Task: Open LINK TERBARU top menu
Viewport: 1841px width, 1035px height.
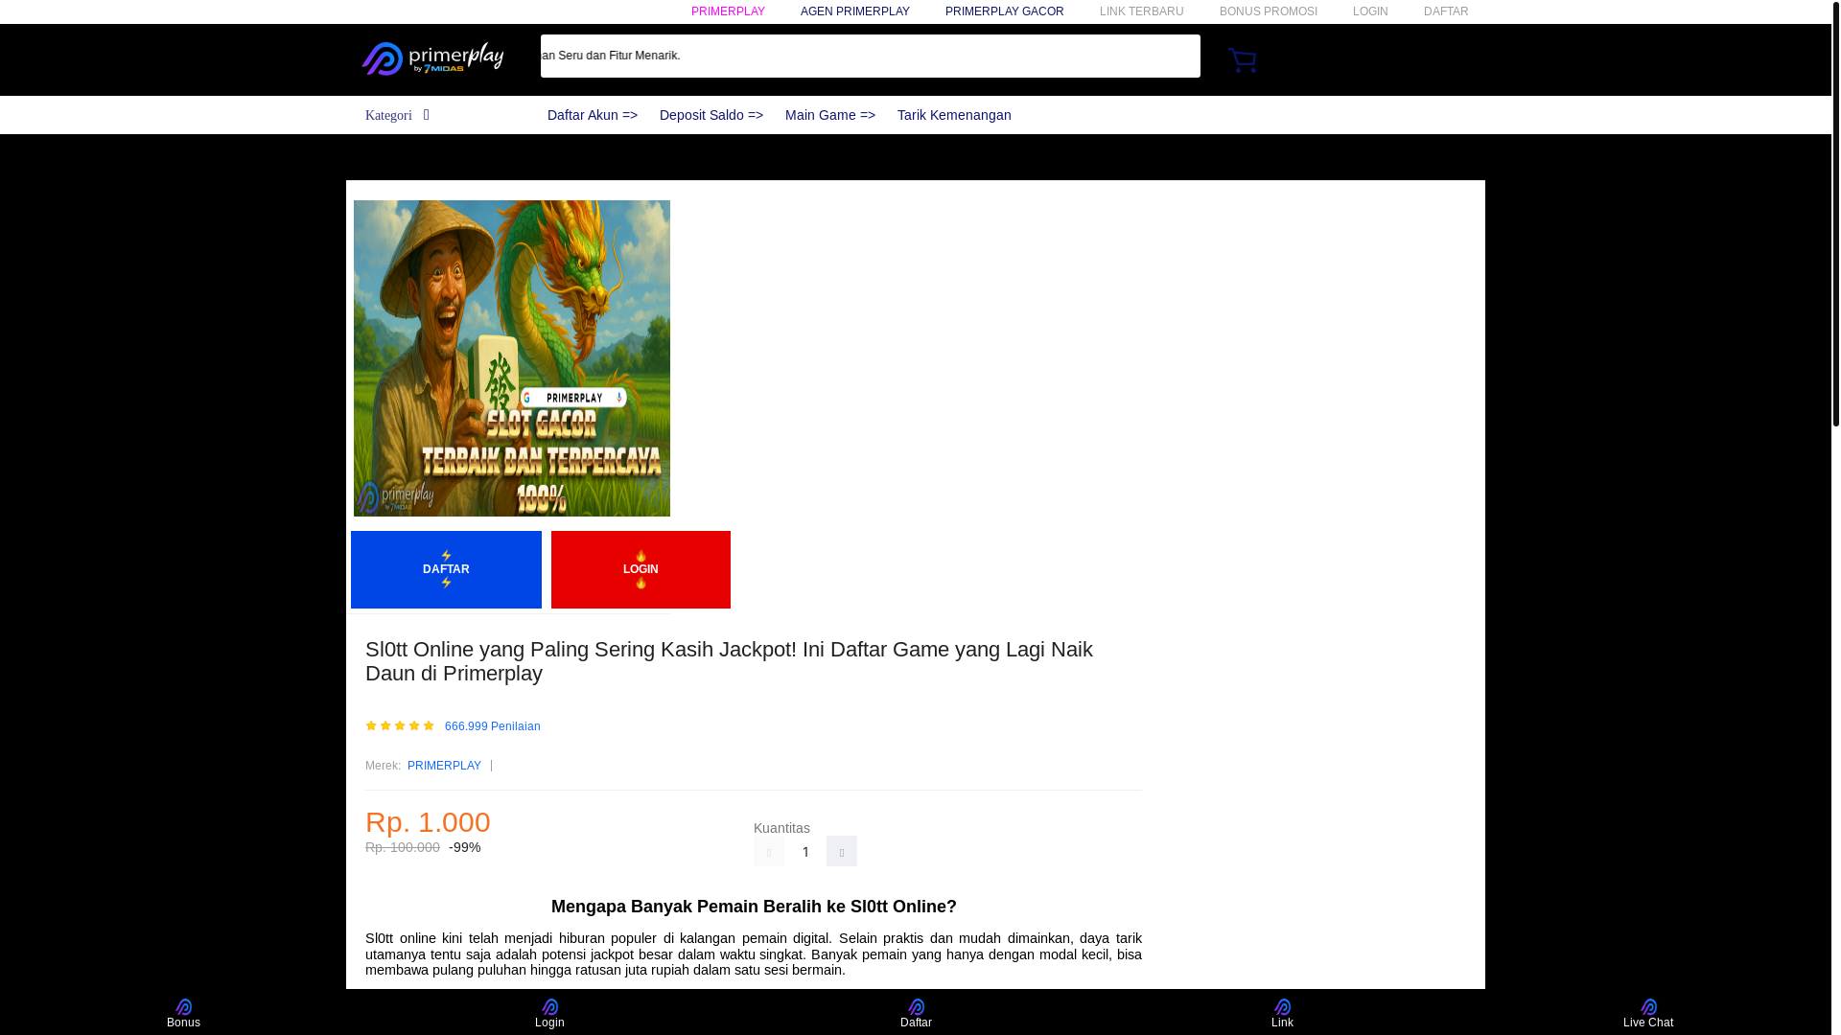Action: coord(1141,11)
